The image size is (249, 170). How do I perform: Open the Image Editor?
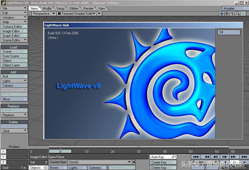coord(14,31)
